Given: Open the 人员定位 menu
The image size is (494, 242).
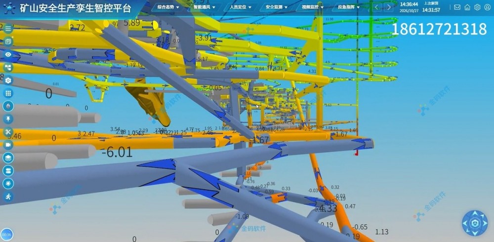Looking at the screenshot, I should tap(241, 7).
